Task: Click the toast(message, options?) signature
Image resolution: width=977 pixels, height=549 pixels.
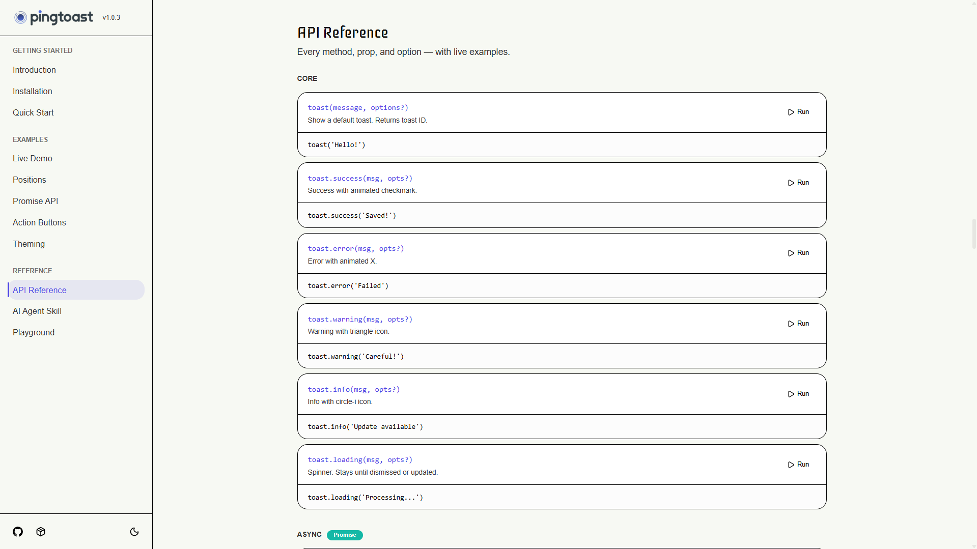Action: point(358,108)
